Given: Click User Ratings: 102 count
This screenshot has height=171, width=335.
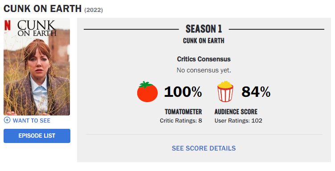Looking at the screenshot, I should point(238,121).
